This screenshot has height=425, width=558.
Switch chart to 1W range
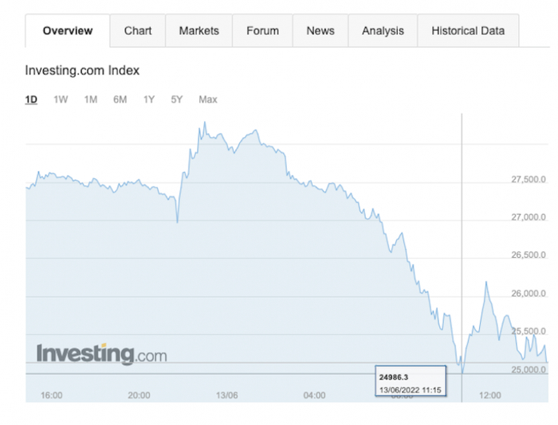pos(61,99)
